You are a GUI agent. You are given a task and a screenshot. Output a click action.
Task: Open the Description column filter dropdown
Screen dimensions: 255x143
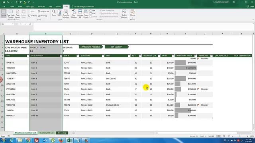[x=61, y=56]
